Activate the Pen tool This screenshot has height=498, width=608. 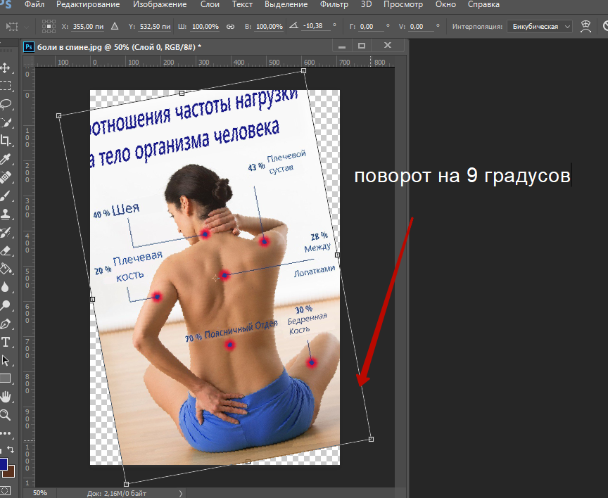tap(6, 324)
